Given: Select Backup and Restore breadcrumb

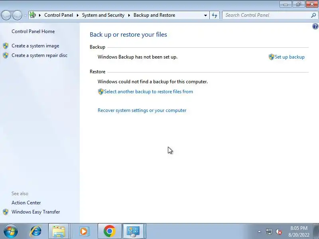Looking at the screenshot, I should 154,15.
